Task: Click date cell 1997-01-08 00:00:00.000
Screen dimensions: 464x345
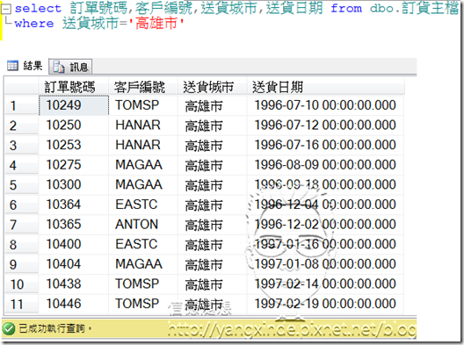Action: [x=325, y=263]
